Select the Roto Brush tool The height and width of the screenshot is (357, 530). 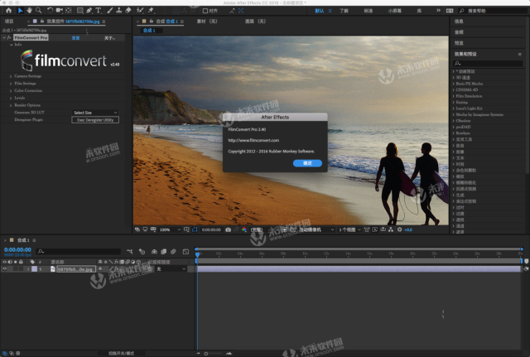click(x=140, y=11)
